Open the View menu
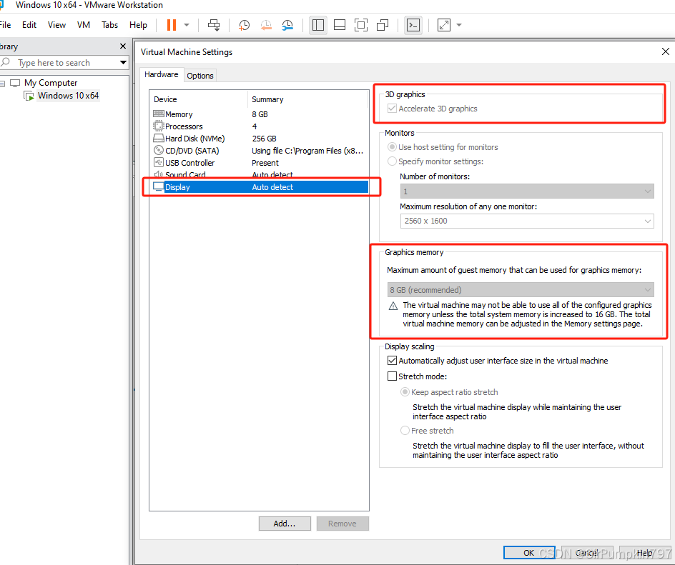Screen dimensions: 675x565 56,25
